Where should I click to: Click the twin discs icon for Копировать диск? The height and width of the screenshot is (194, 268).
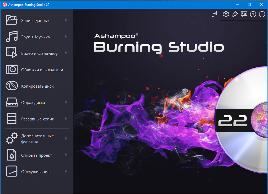tap(12, 86)
